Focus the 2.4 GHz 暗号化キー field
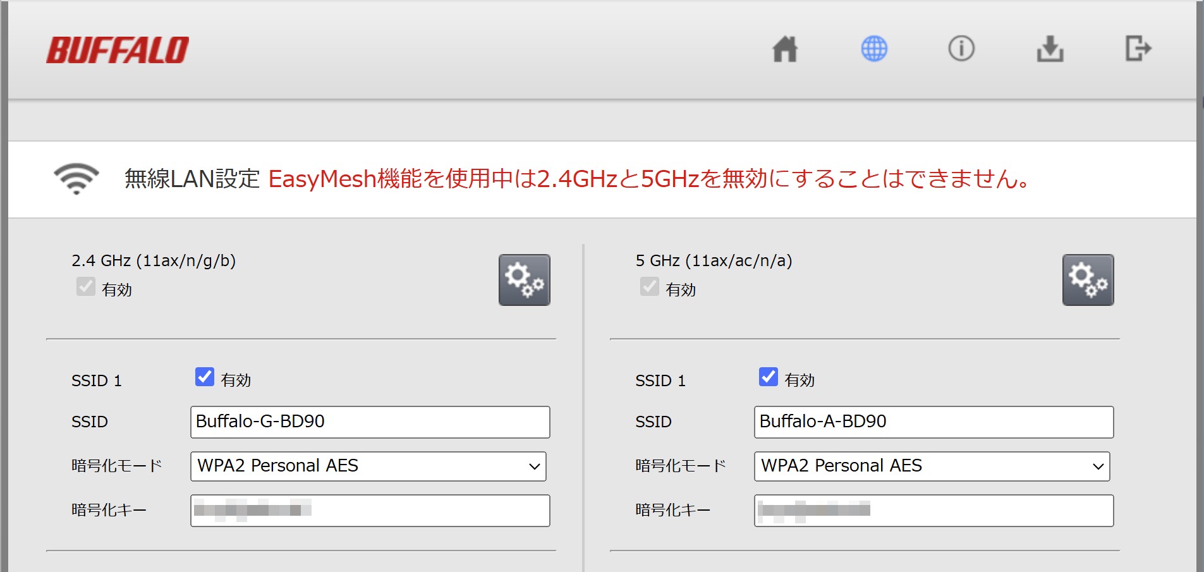Screen dimensions: 1204x572 pyautogui.click(x=370, y=511)
